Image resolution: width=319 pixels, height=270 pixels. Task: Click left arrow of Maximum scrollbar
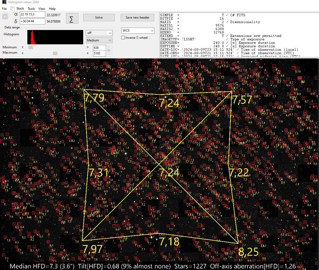click(x=23, y=53)
